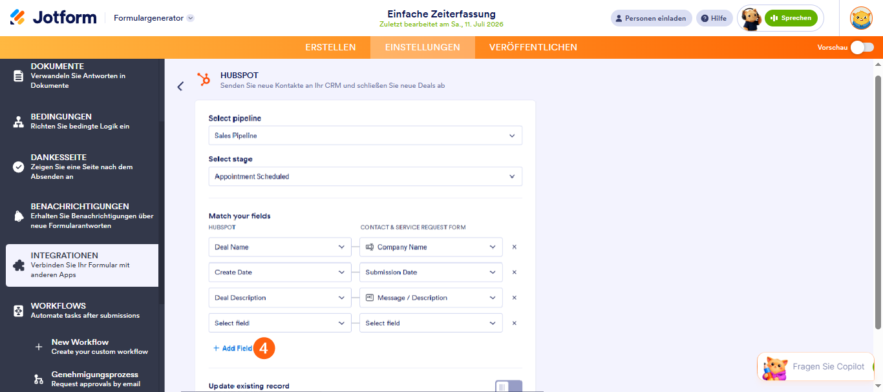
Task: Click the sidebar scrollbar
Action: point(162,213)
